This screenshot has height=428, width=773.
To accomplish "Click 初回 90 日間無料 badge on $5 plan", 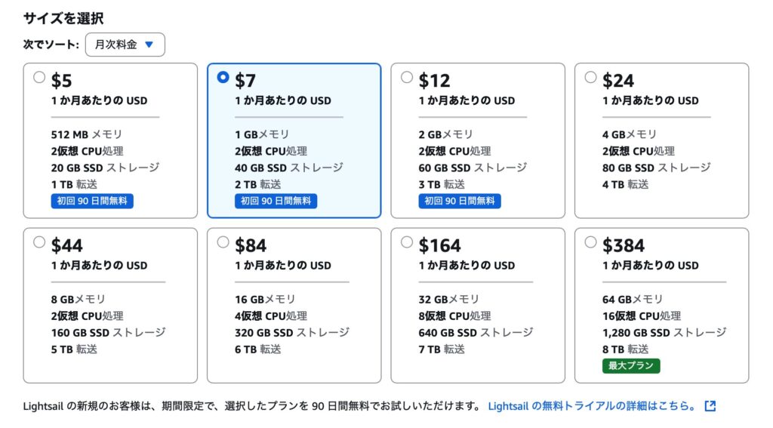I will pyautogui.click(x=92, y=202).
